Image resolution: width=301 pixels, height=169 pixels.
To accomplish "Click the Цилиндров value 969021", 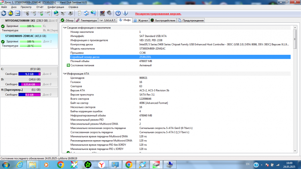I will coord(143,78).
